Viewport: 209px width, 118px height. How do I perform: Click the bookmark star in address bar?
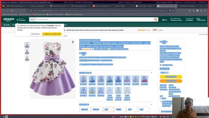173,10
